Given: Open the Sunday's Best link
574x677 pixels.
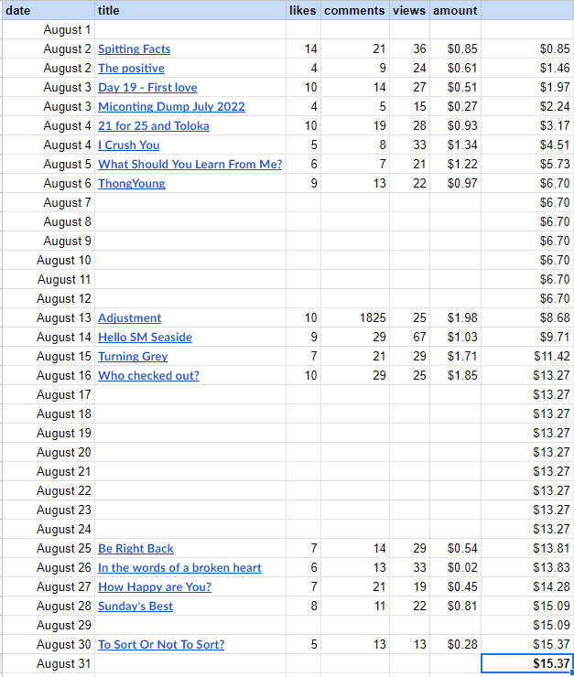Looking at the screenshot, I should (x=135, y=607).
